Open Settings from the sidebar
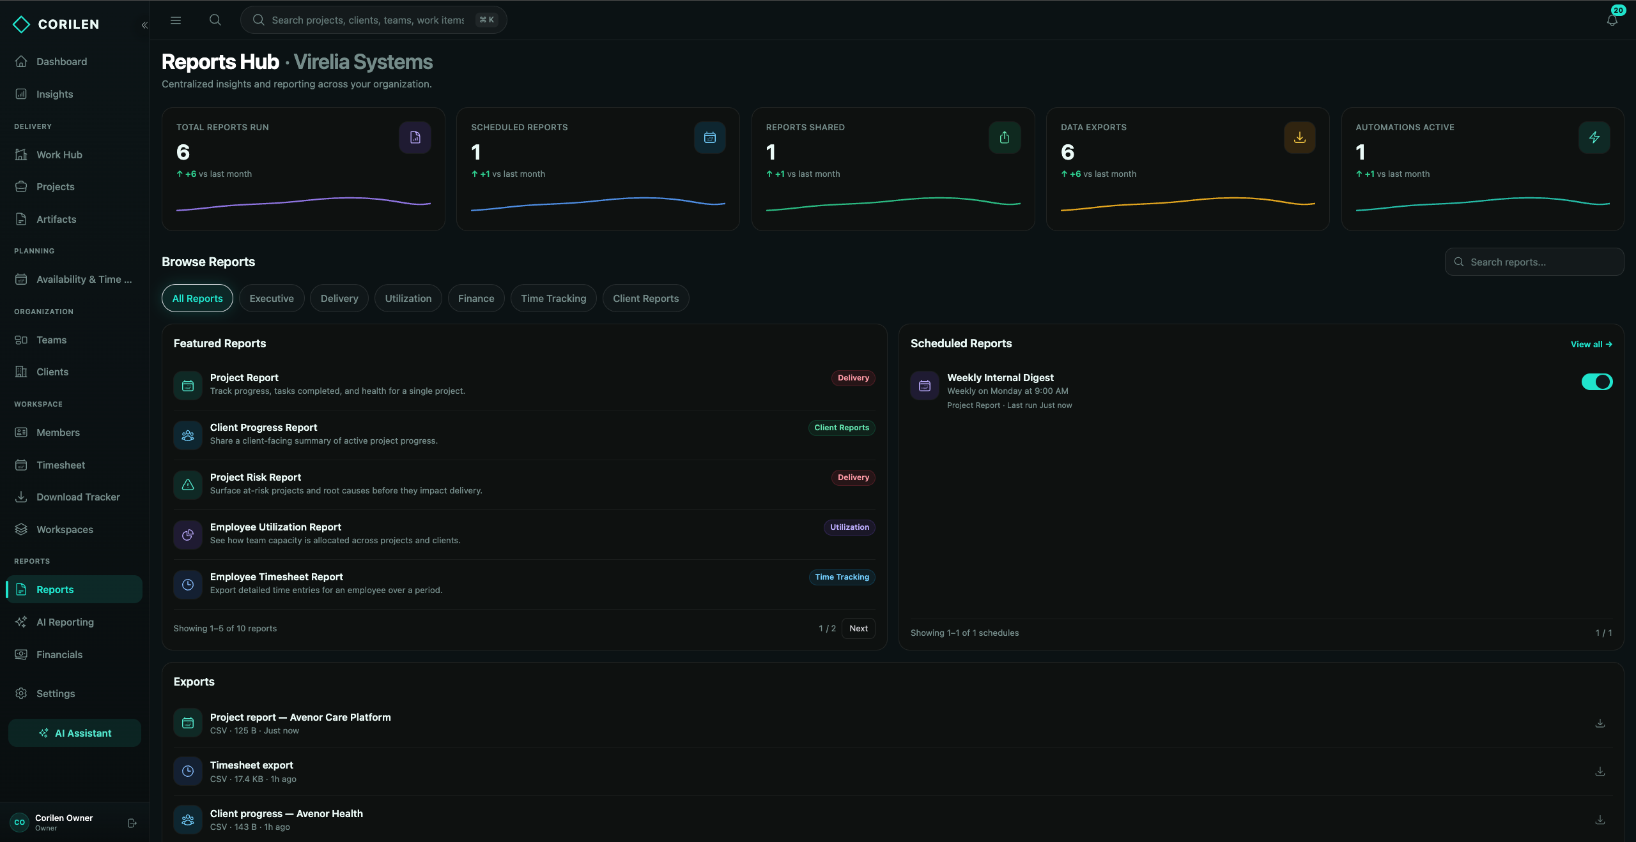The height and width of the screenshot is (842, 1636). (74, 693)
